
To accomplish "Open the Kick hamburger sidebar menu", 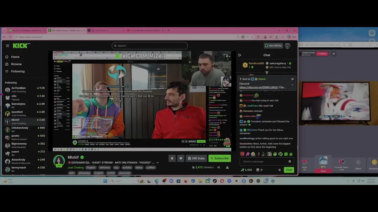I will point(7,46).
